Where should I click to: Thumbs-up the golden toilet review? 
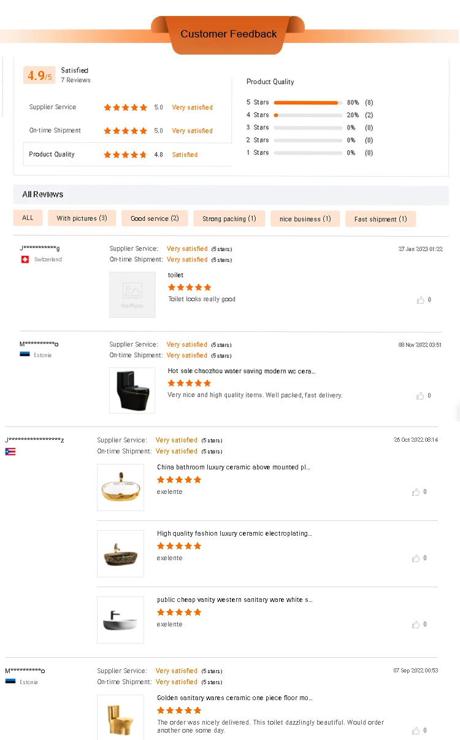(416, 731)
